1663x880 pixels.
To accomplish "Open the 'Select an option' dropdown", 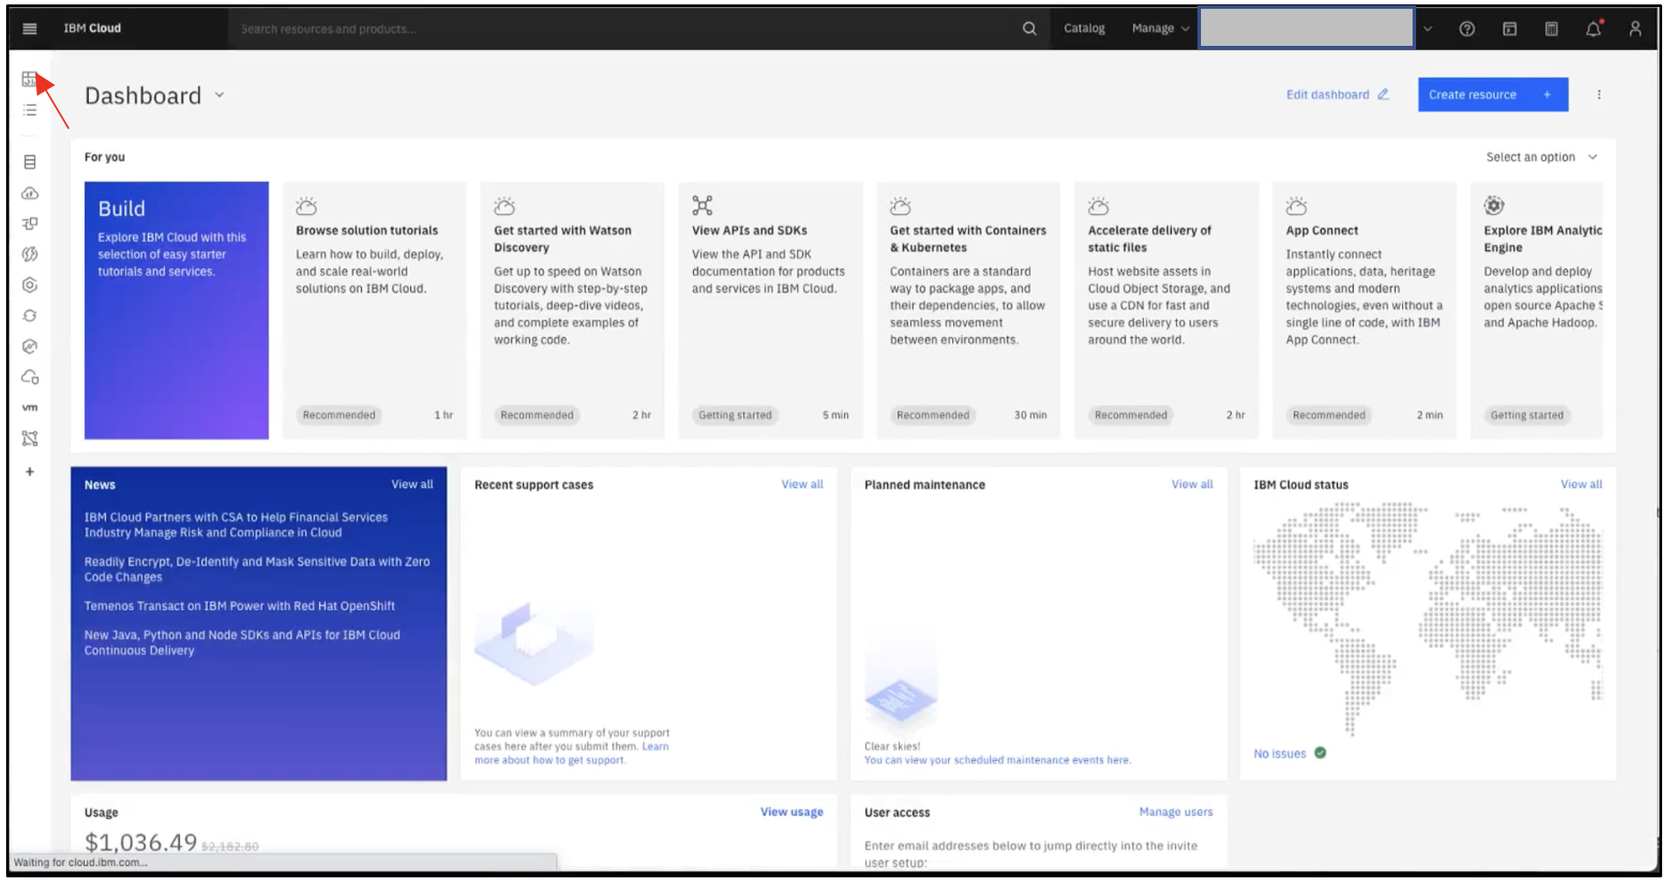I will tap(1541, 157).
